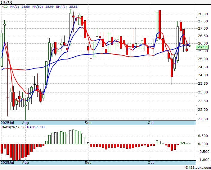Click the (HZO) chart title
Image resolution: width=211 pixels, height=170 pixels.
tap(7, 2)
